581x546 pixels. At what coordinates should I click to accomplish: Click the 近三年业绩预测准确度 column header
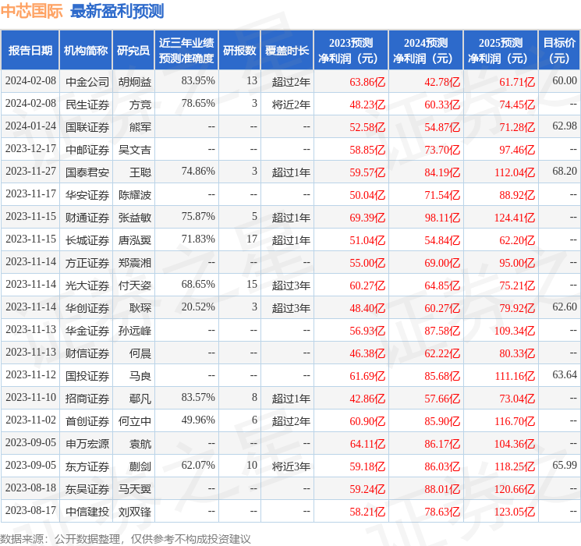[x=186, y=51]
